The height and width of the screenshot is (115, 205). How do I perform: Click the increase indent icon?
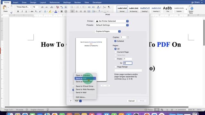pyautogui.click(x=93, y=7)
